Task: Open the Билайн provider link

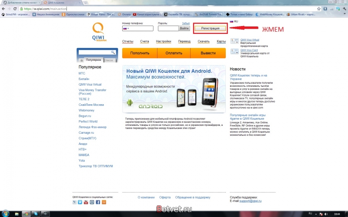Action: tap(84, 79)
